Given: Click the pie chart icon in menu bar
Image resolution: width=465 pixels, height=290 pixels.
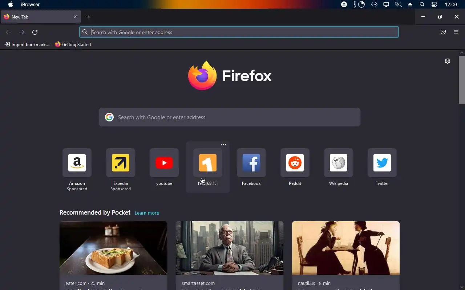Looking at the screenshot, I should (x=361, y=4).
